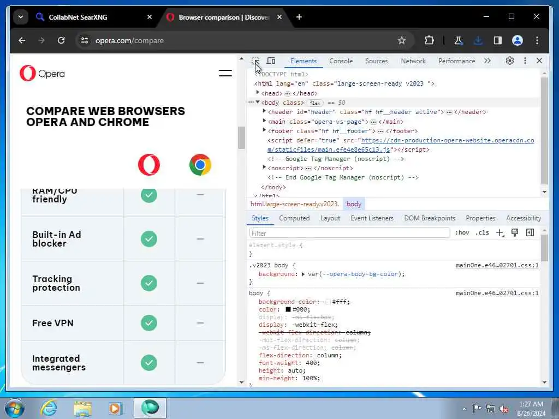
Task: Close the DevTools panel
Action: pos(539,61)
